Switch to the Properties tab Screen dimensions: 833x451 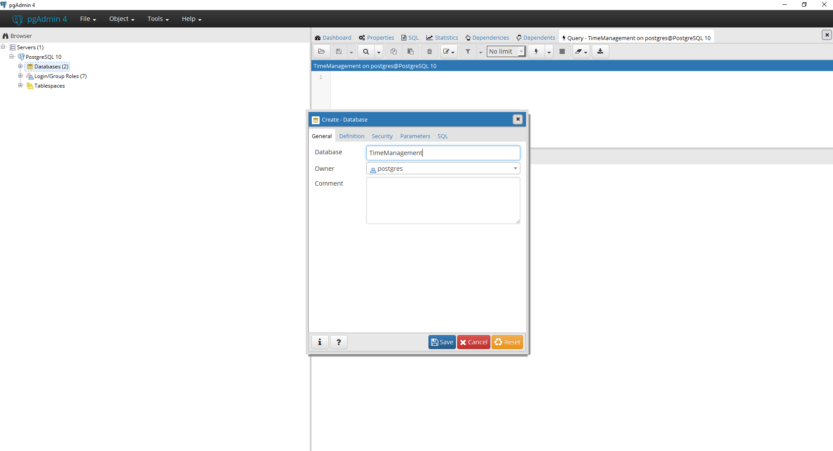[377, 38]
